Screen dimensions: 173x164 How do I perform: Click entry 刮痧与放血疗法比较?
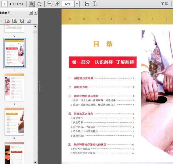click(84, 153)
